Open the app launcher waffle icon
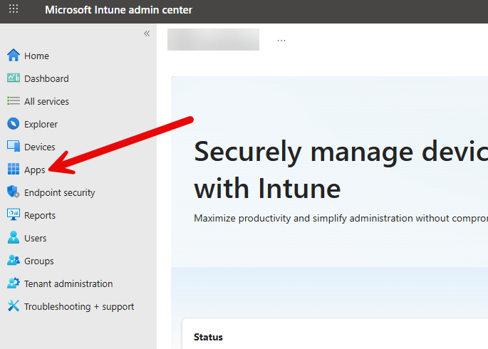The image size is (488, 349). (x=14, y=11)
